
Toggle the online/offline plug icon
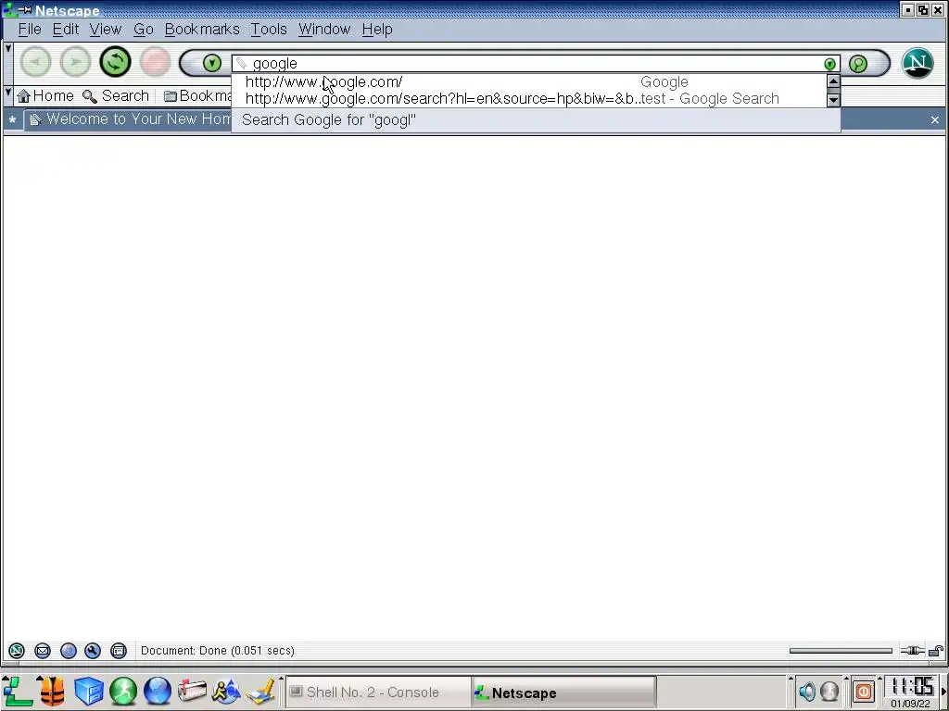click(x=912, y=651)
